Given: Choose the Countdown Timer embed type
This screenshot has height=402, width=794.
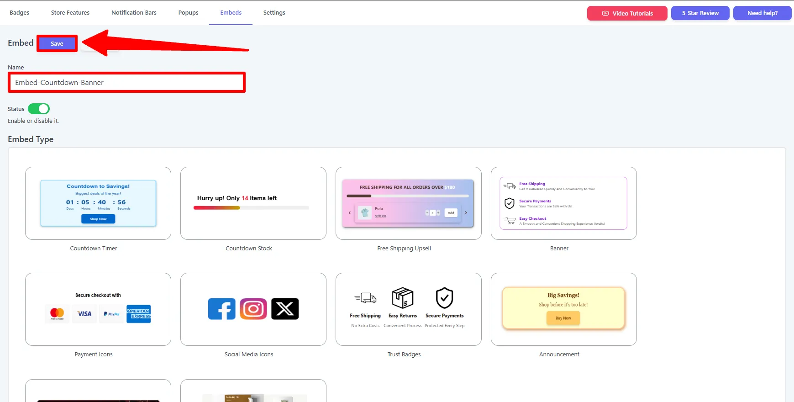Looking at the screenshot, I should (98, 203).
